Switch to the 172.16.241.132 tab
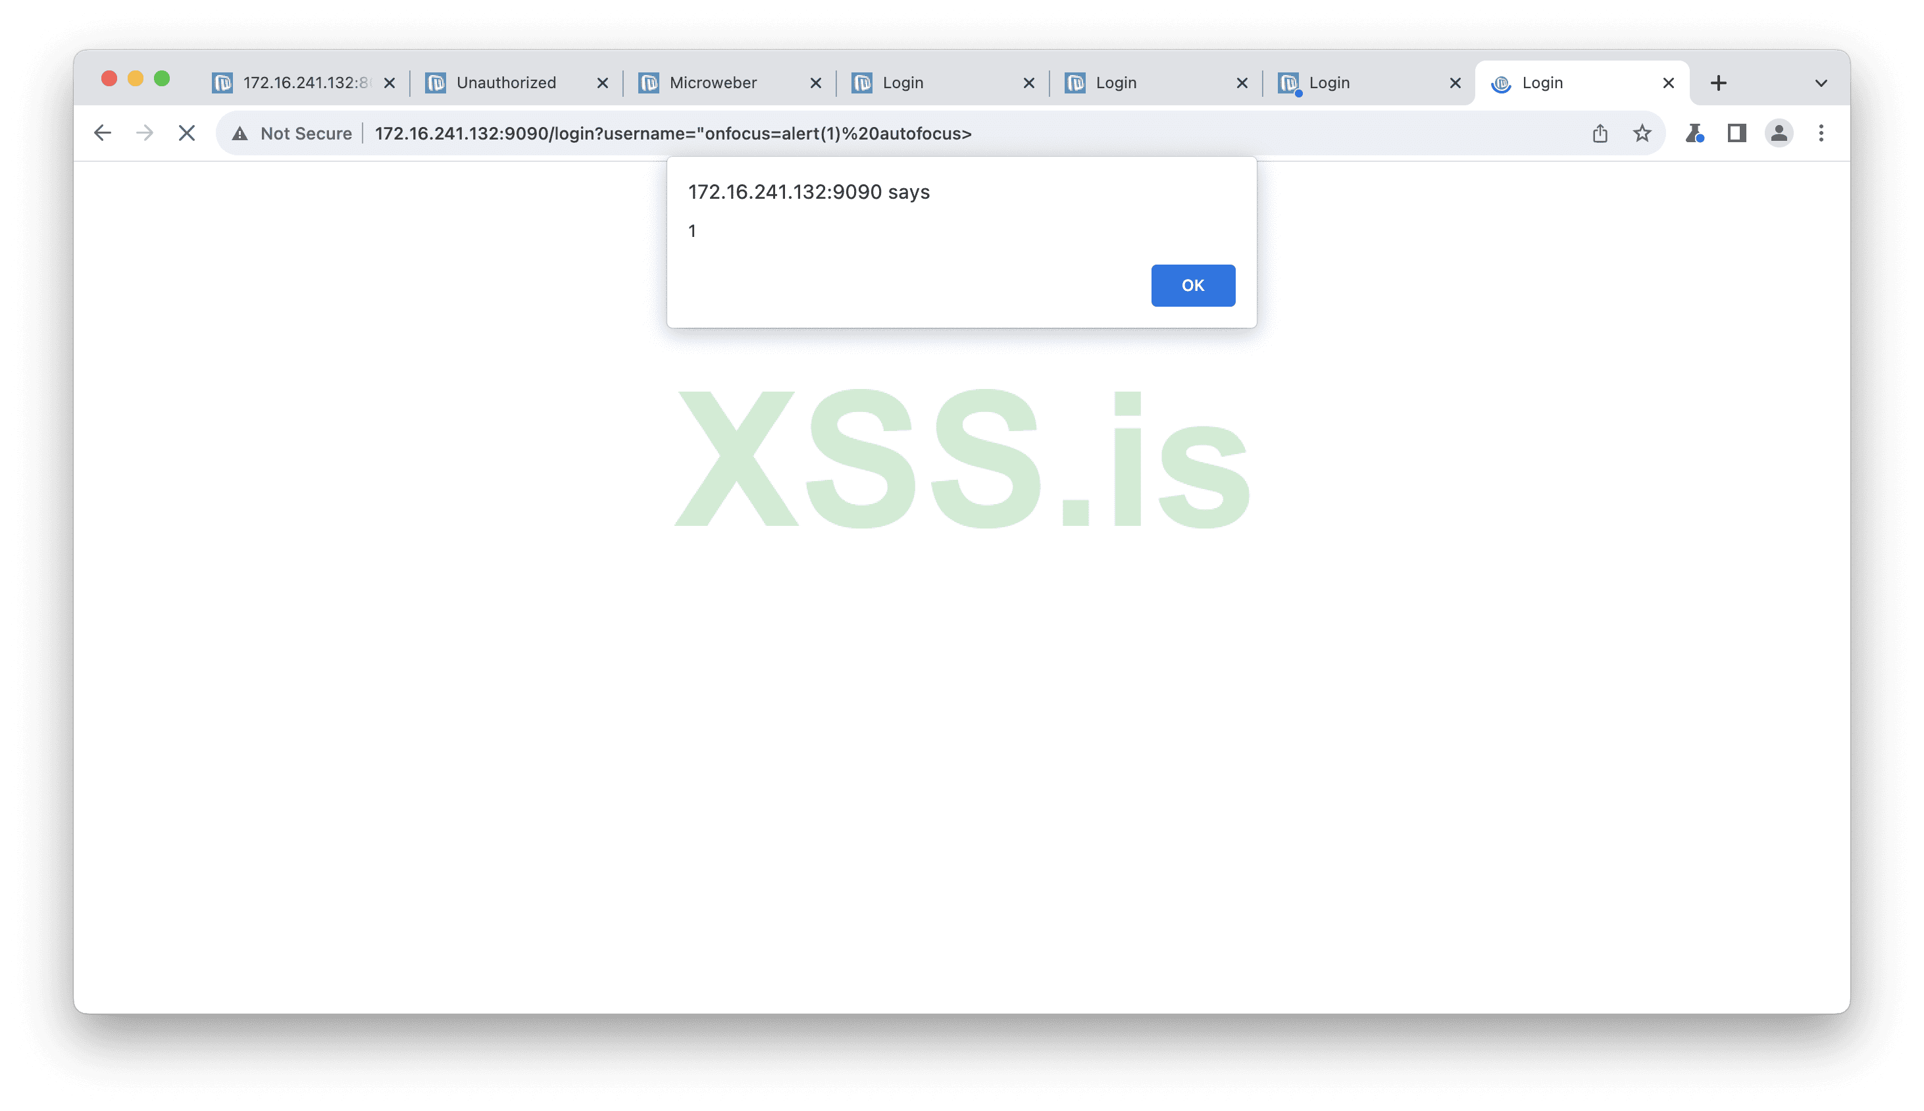 (x=303, y=82)
